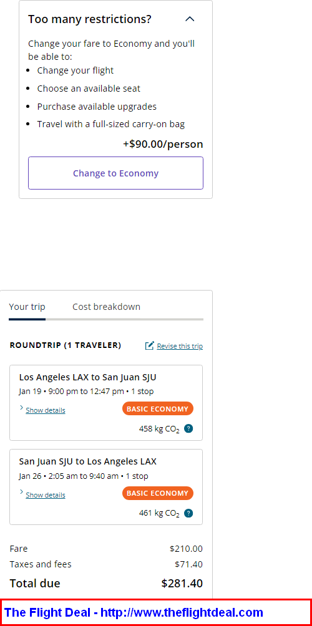Click Basic Economy badge on Jan 19 flight
The width and height of the screenshot is (312, 626).
pyautogui.click(x=158, y=409)
